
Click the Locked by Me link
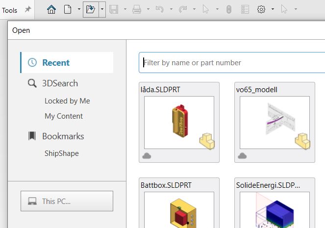tap(67, 101)
